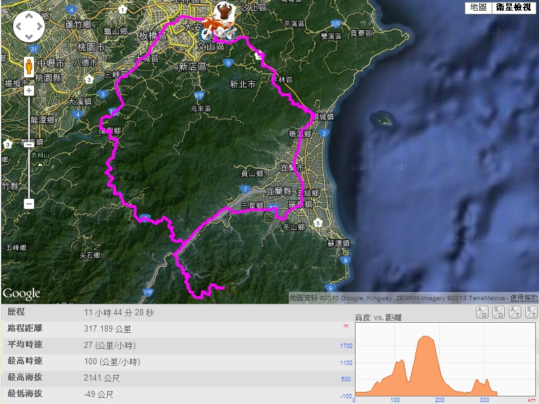Image resolution: width=539 pixels, height=404 pixels.
Task: Zoom out with the minus button
Action: pos(29,203)
